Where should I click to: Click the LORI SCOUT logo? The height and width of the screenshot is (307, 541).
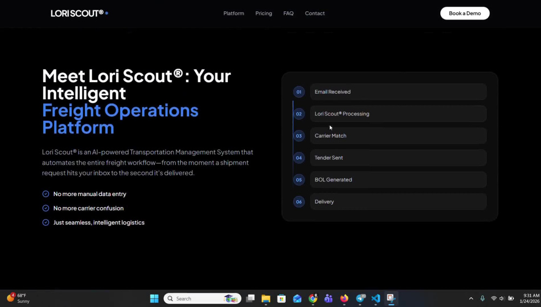point(80,13)
